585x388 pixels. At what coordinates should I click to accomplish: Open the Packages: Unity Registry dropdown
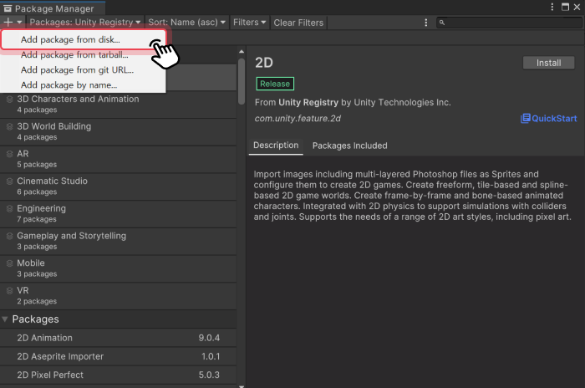(85, 23)
